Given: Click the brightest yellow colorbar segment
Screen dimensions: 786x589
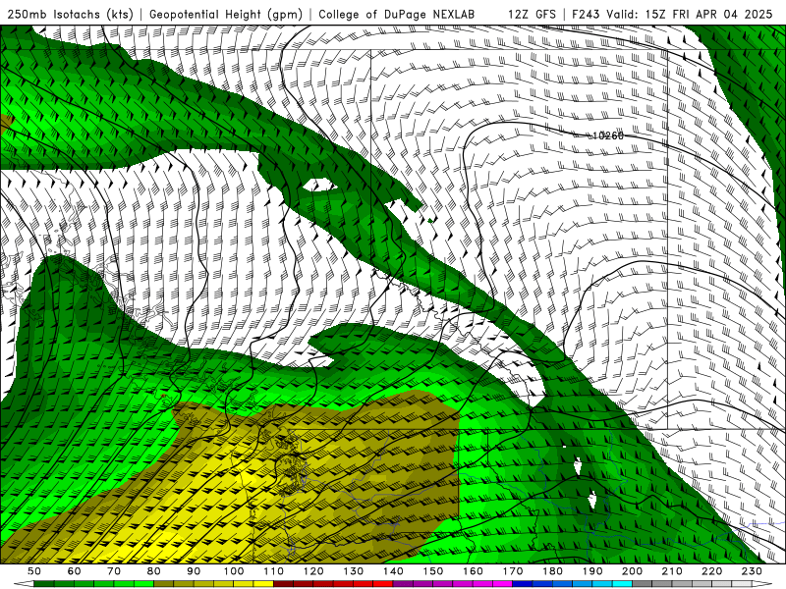Looking at the screenshot, I should pyautogui.click(x=263, y=584).
